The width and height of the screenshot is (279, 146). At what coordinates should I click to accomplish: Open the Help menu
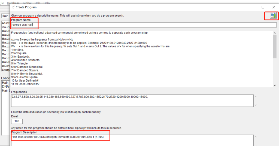pos(47,3)
